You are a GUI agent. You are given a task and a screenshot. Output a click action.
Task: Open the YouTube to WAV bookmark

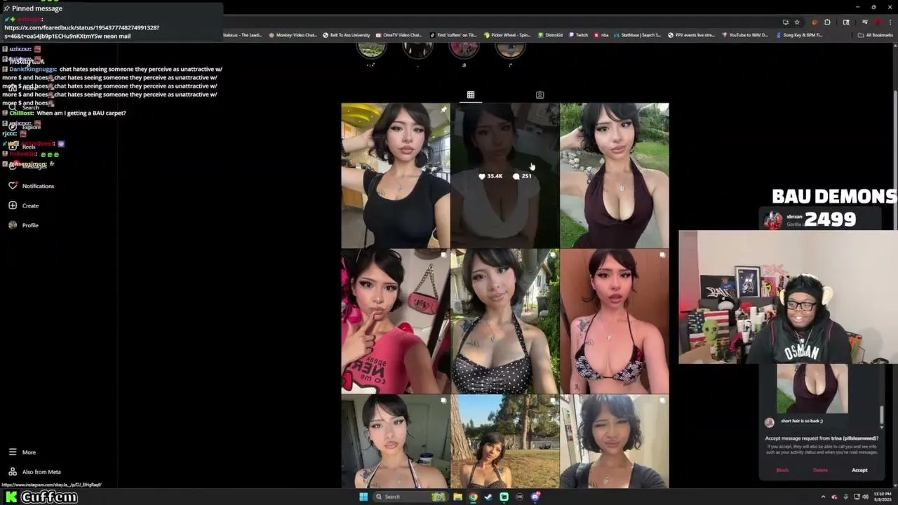tap(746, 35)
